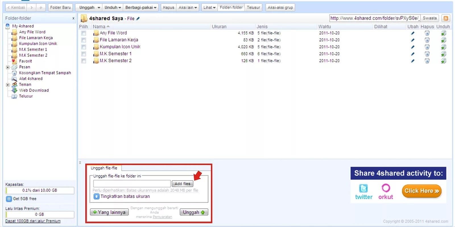The width and height of the screenshot is (455, 227).
Task: Go back with the Kembali button
Action: click(16, 7)
